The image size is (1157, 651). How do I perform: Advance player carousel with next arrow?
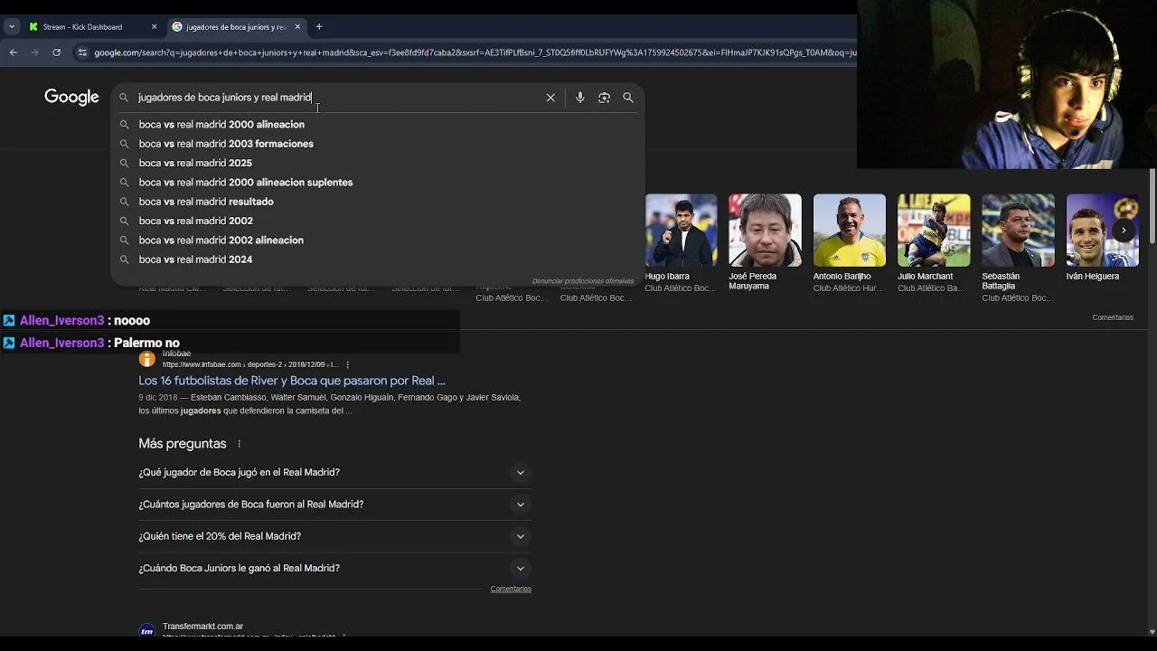coord(1124,231)
